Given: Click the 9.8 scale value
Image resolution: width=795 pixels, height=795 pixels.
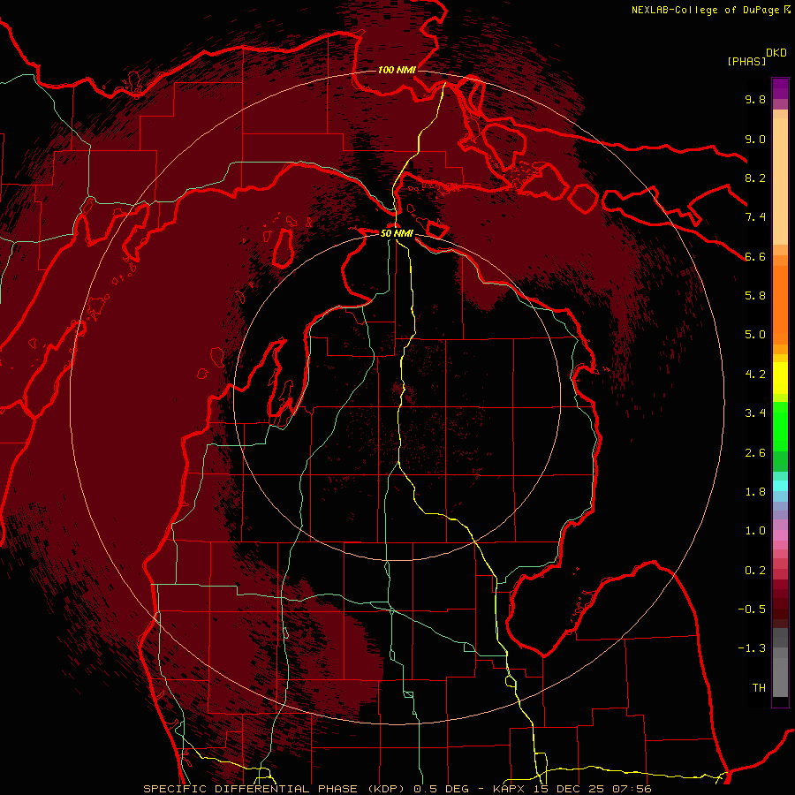Looking at the screenshot, I should 755,99.
